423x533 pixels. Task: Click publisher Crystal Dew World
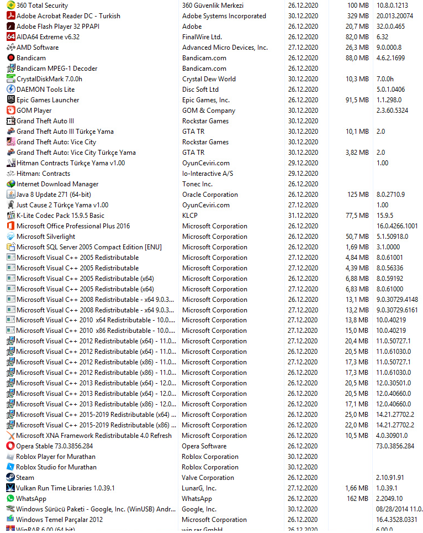pos(209,79)
